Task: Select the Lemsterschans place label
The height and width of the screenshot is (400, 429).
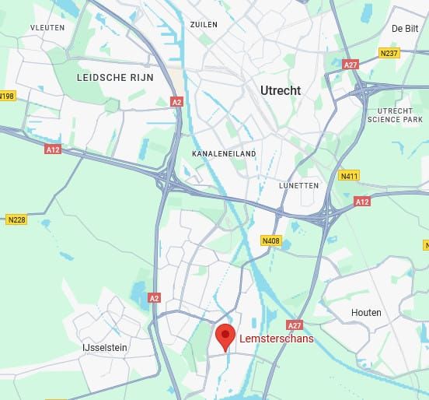Action: [277, 339]
